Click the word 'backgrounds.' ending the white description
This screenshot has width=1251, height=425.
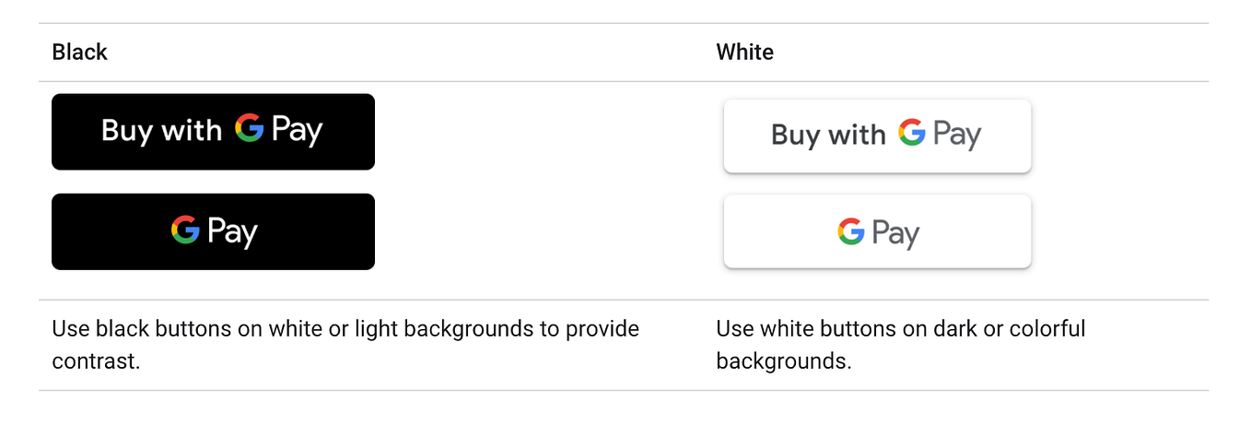click(x=783, y=360)
